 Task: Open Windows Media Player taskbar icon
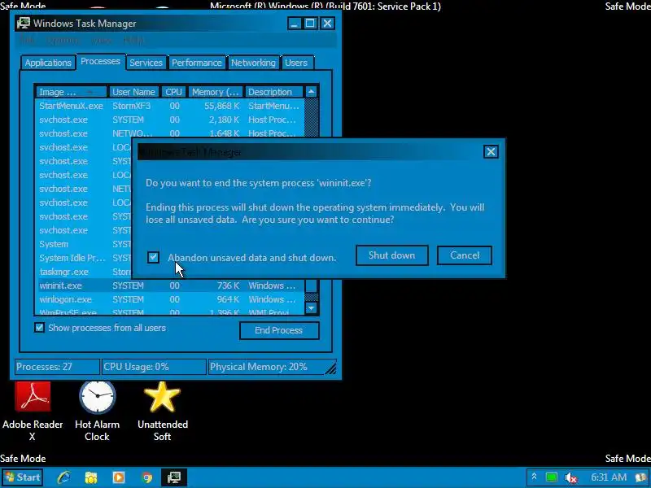click(x=119, y=477)
